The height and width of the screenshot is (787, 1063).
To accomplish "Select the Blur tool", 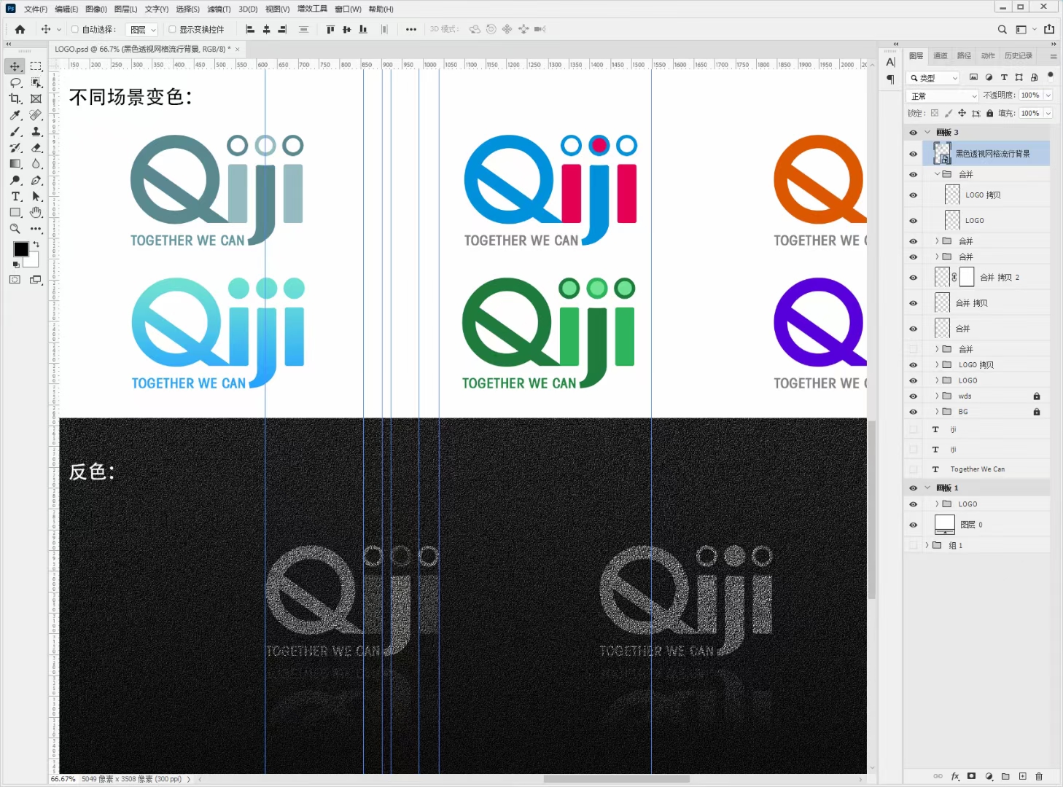I will click(x=36, y=164).
